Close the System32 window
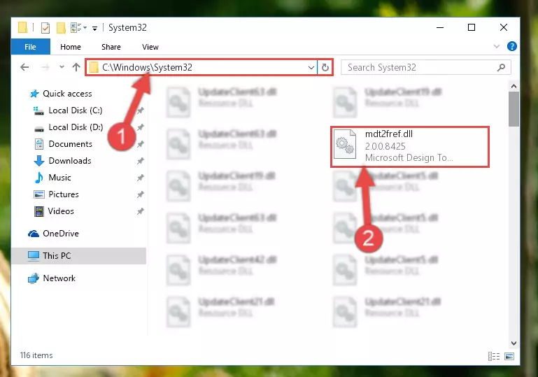This screenshot has width=538, height=377. (503, 27)
